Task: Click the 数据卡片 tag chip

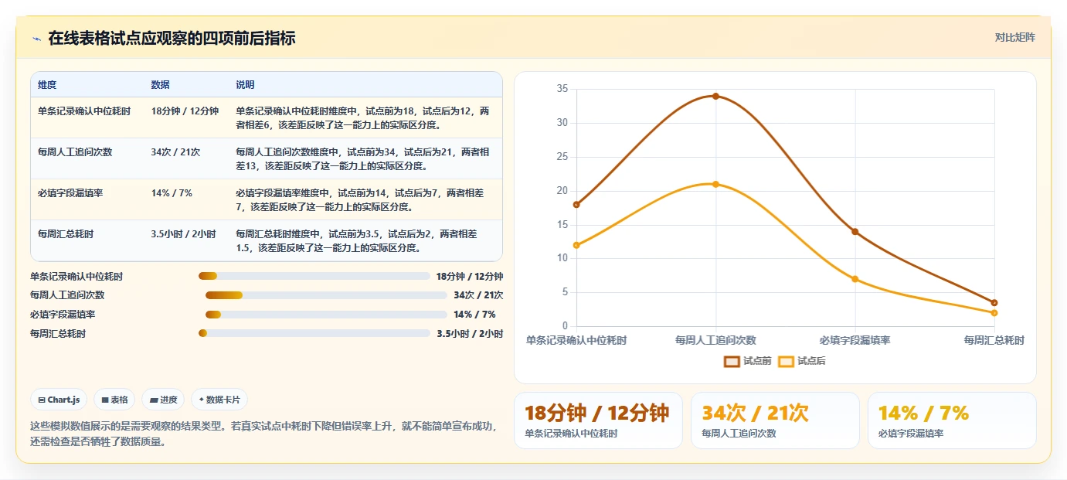Action: pyautogui.click(x=219, y=400)
